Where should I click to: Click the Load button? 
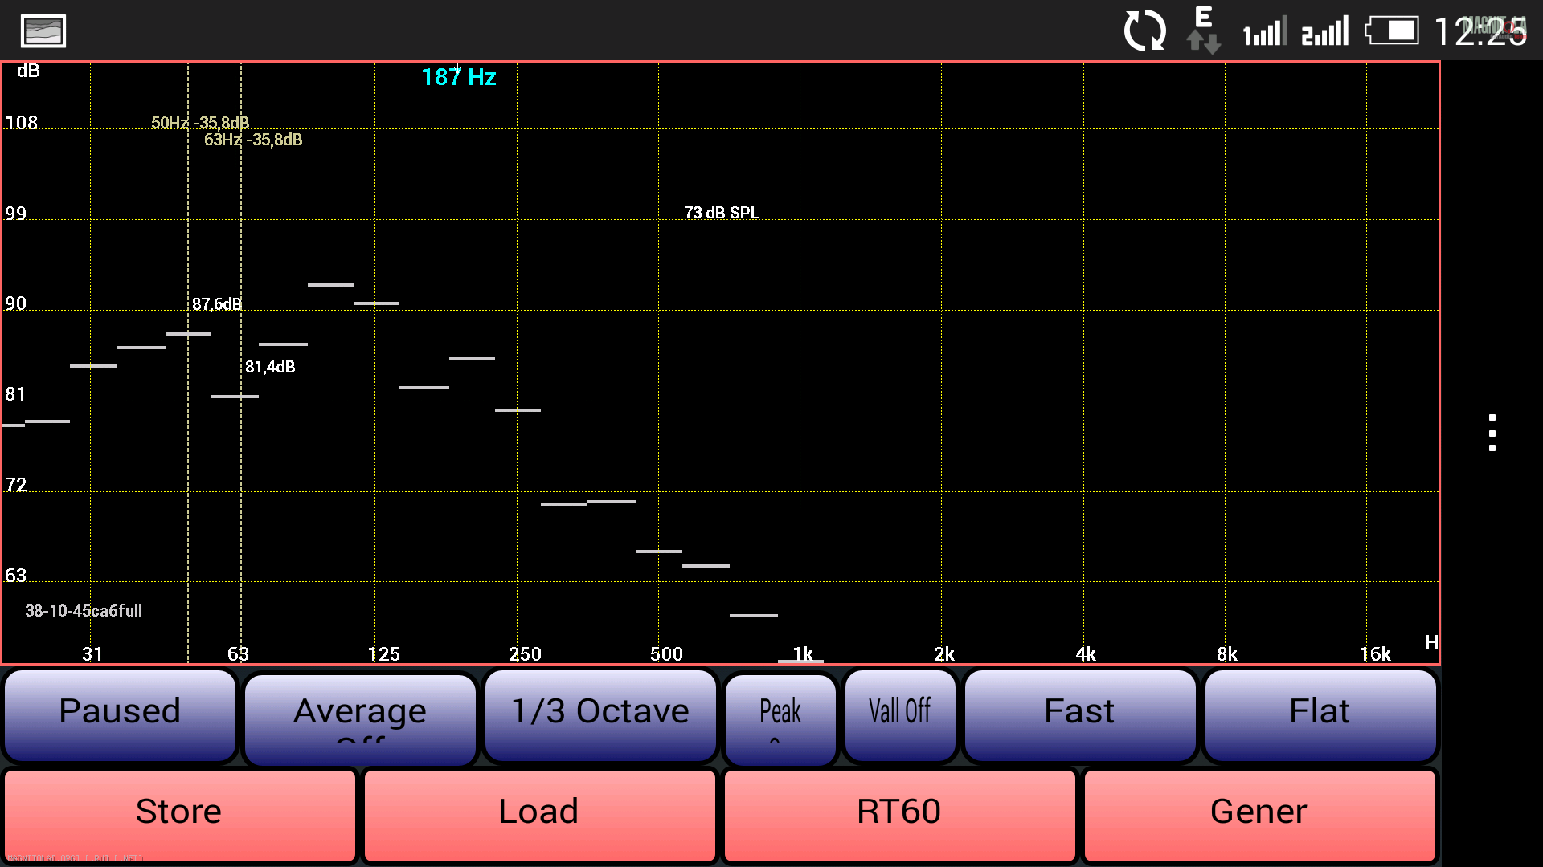click(x=539, y=815)
